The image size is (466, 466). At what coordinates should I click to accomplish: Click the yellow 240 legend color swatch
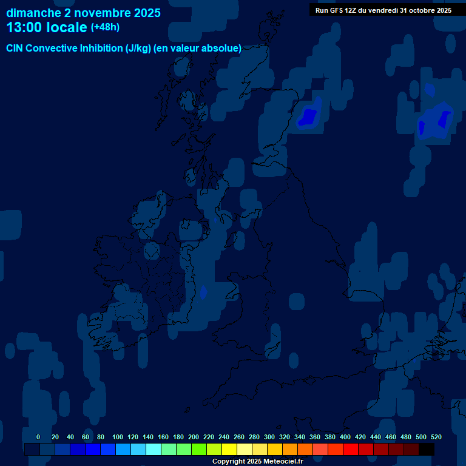(x=229, y=450)
